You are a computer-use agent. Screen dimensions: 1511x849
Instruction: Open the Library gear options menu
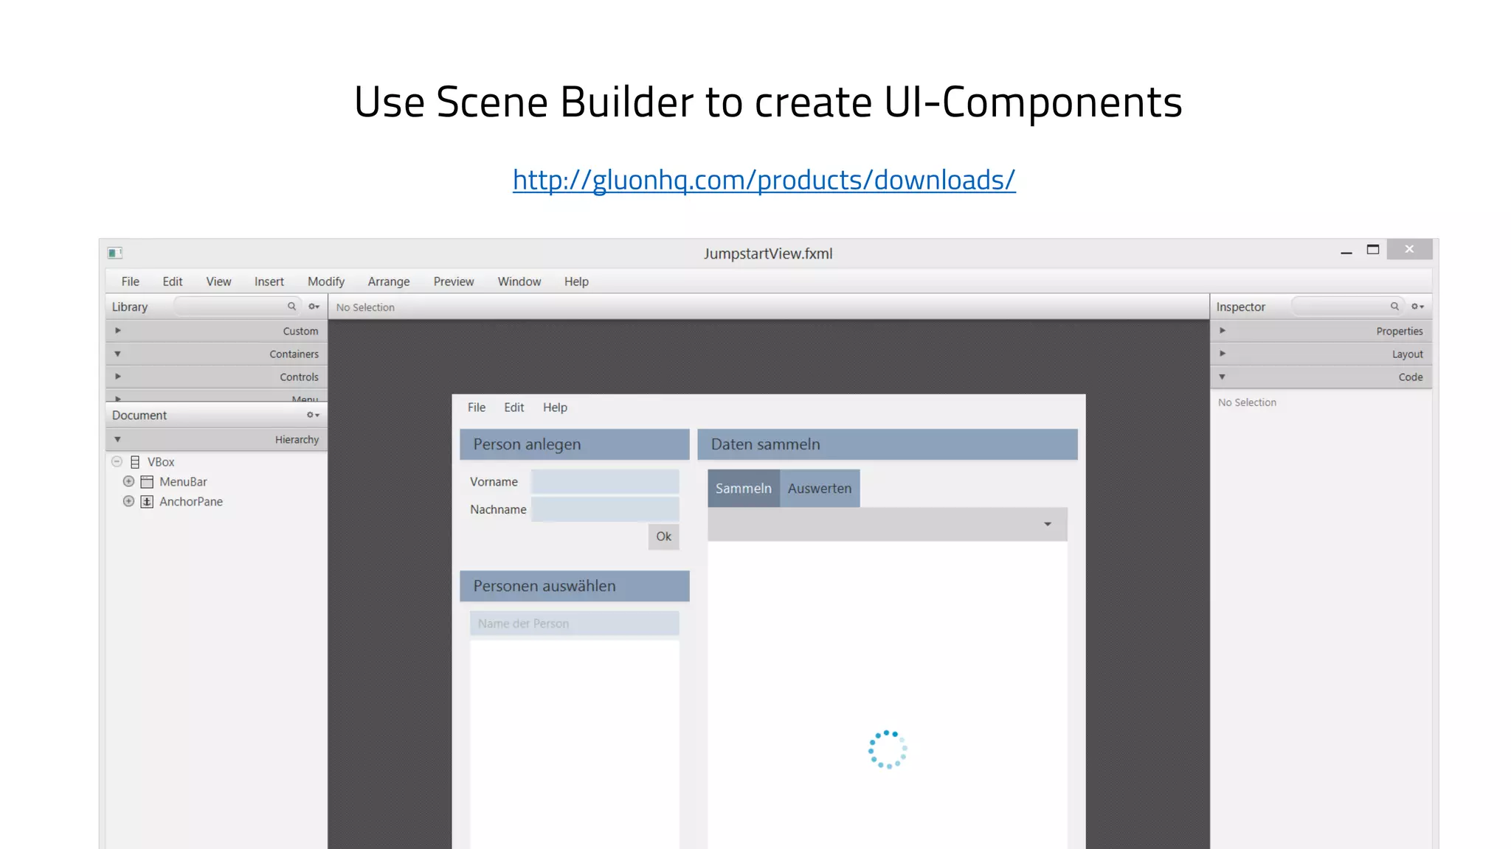click(x=314, y=307)
